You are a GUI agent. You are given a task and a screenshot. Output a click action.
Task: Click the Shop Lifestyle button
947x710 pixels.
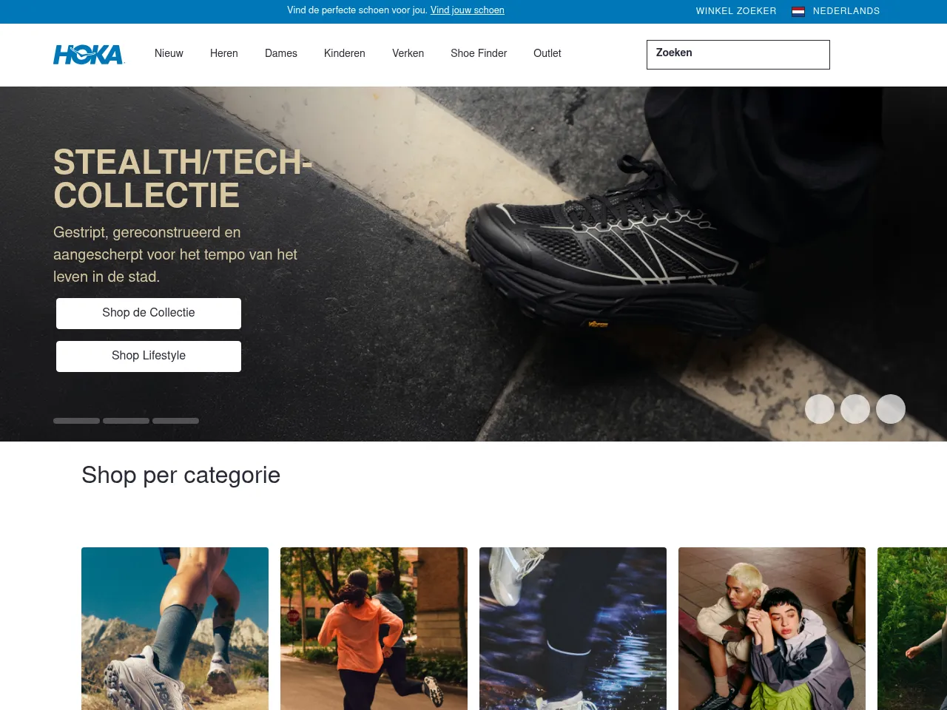click(x=149, y=356)
